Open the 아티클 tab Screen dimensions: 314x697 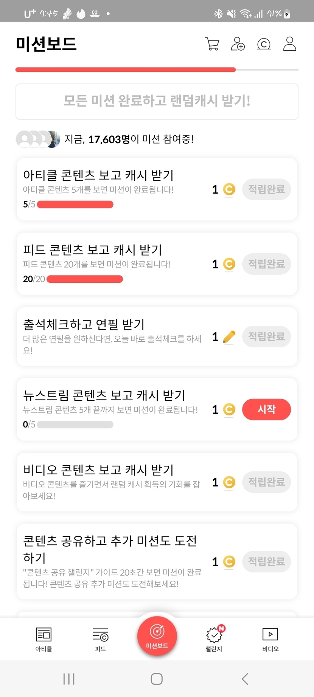pos(44,639)
